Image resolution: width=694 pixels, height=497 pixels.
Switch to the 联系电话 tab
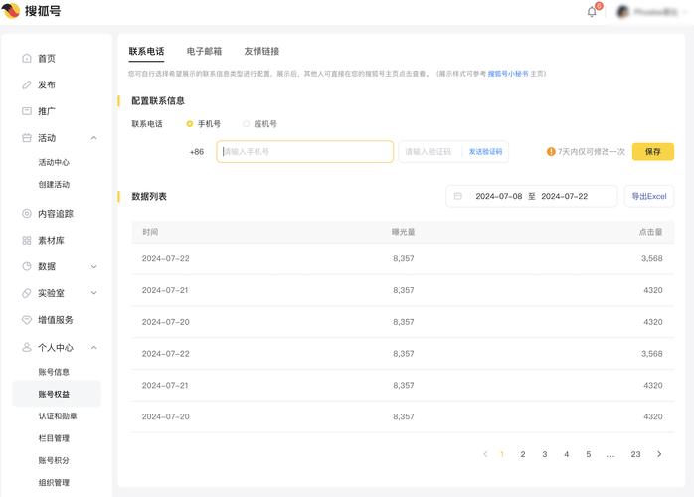146,51
